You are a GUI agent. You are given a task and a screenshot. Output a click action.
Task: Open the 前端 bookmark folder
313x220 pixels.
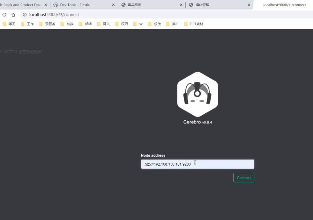[67, 24]
